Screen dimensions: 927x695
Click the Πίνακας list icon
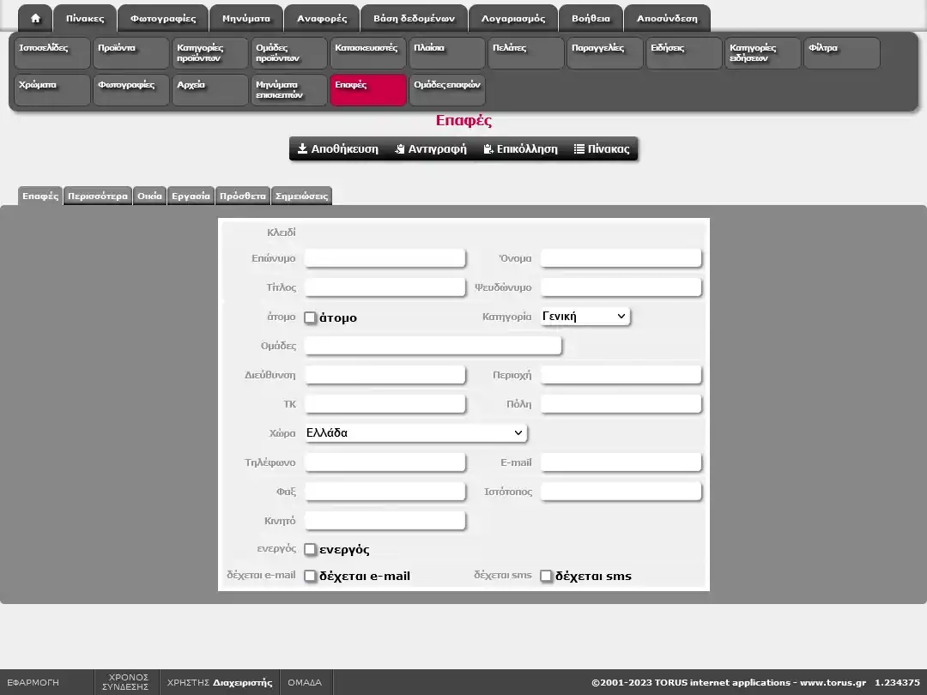click(x=579, y=149)
